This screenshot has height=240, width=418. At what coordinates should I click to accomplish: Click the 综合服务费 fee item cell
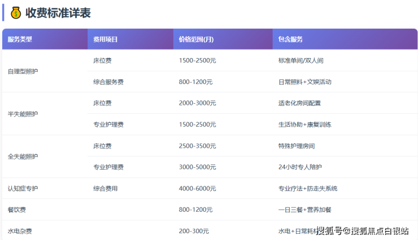tap(108, 82)
